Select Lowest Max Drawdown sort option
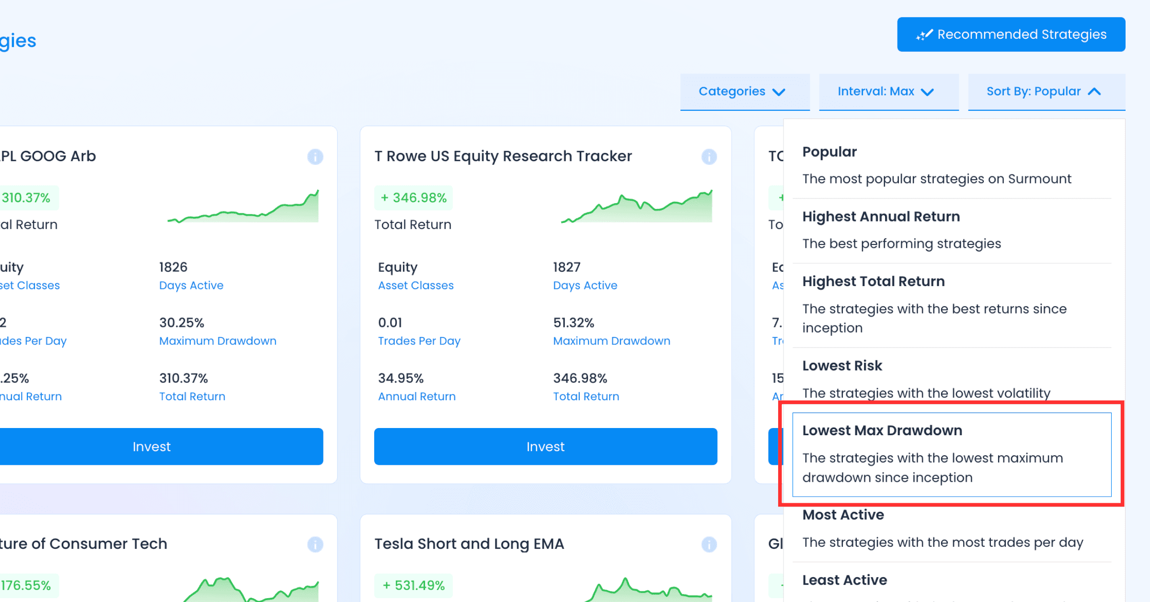The width and height of the screenshot is (1150, 602). 952,454
